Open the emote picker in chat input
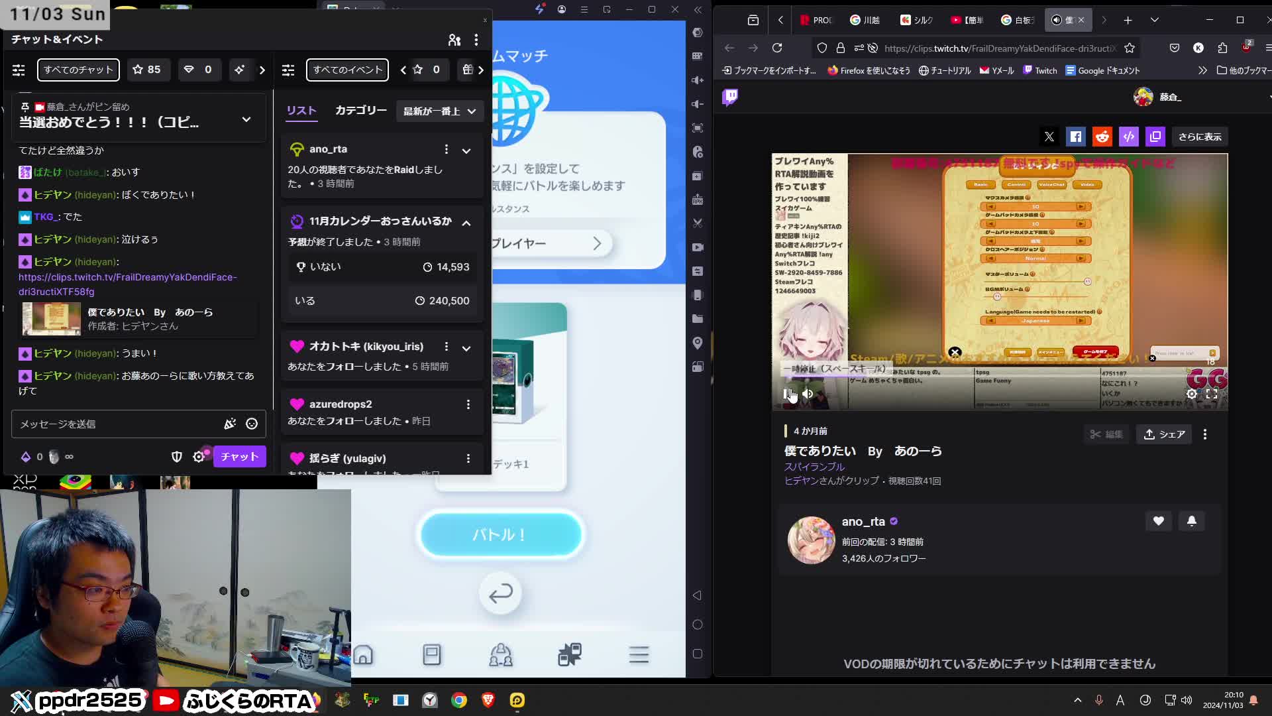 (x=252, y=424)
